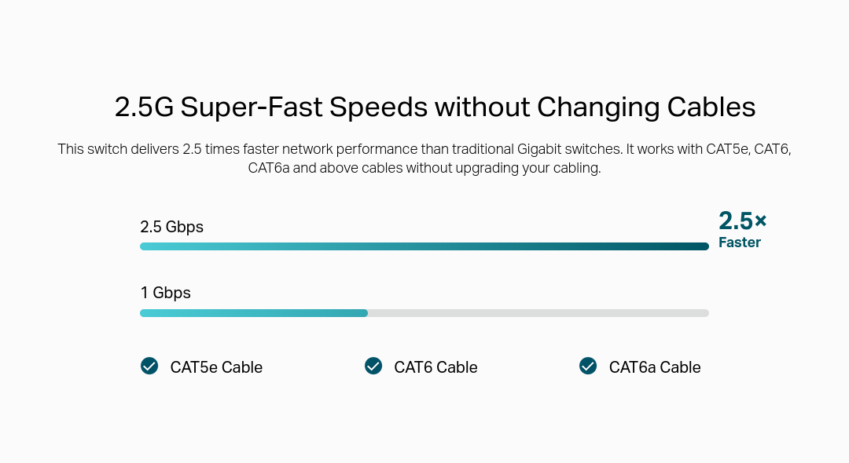
Task: Click the grey unfilled part of 1 Gbps bar
Action: click(538, 313)
